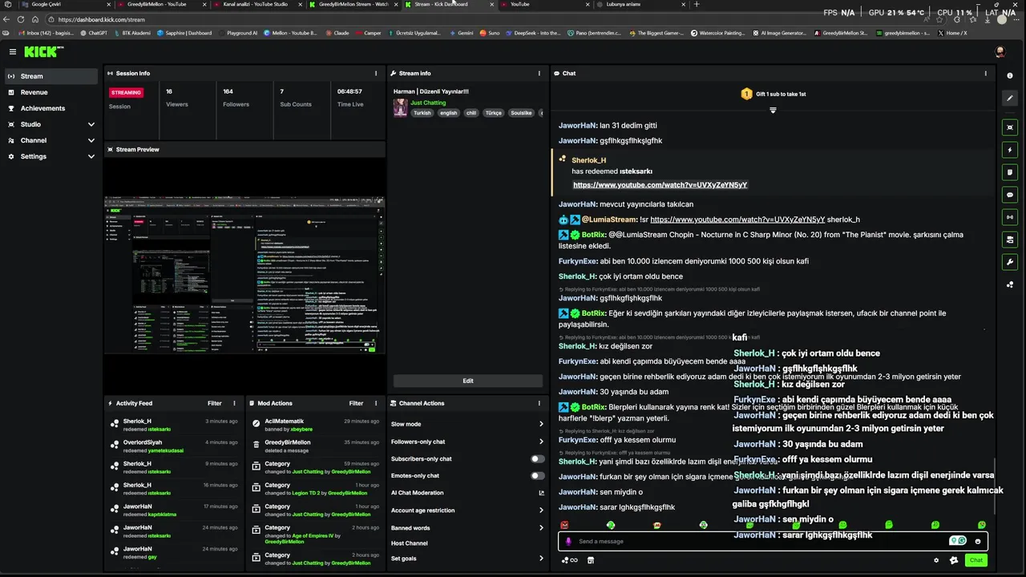Viewport: 1026px width, 577px height.
Task: Click the shop icon below message box
Action: (x=591, y=560)
